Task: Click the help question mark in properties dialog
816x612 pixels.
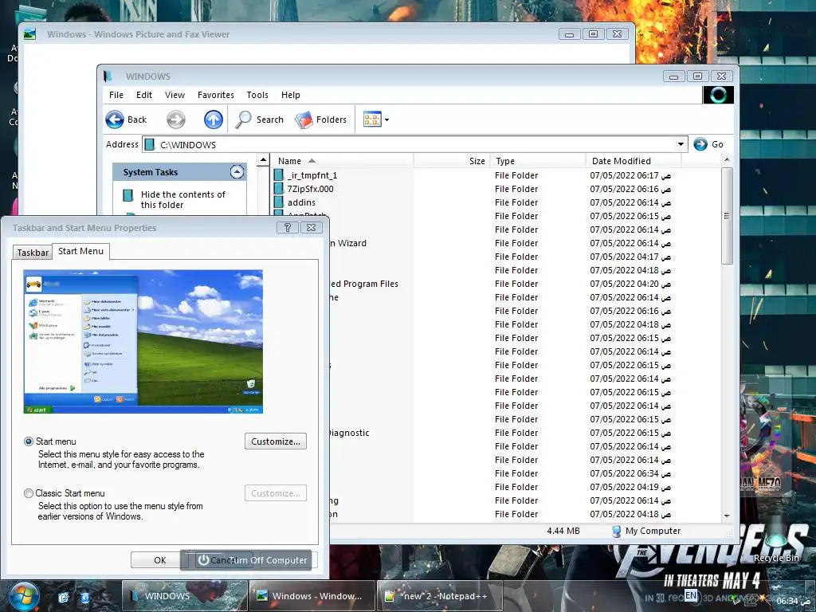Action: 287,227
